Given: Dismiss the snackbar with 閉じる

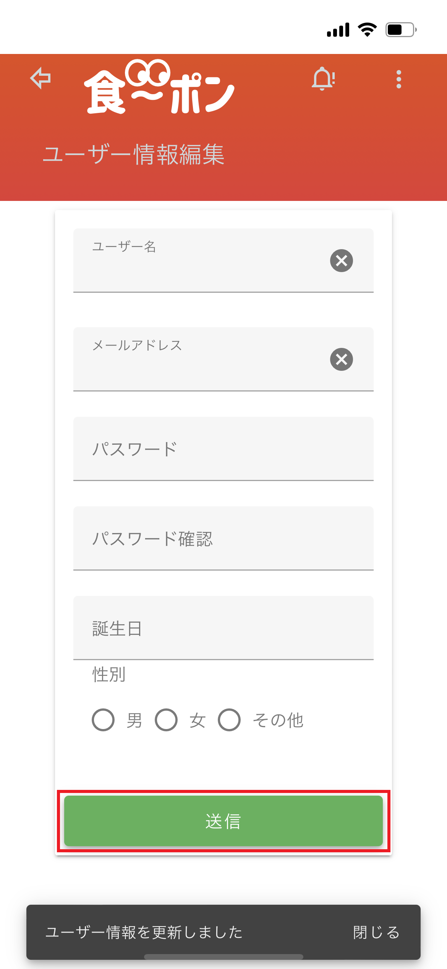Looking at the screenshot, I should click(376, 932).
